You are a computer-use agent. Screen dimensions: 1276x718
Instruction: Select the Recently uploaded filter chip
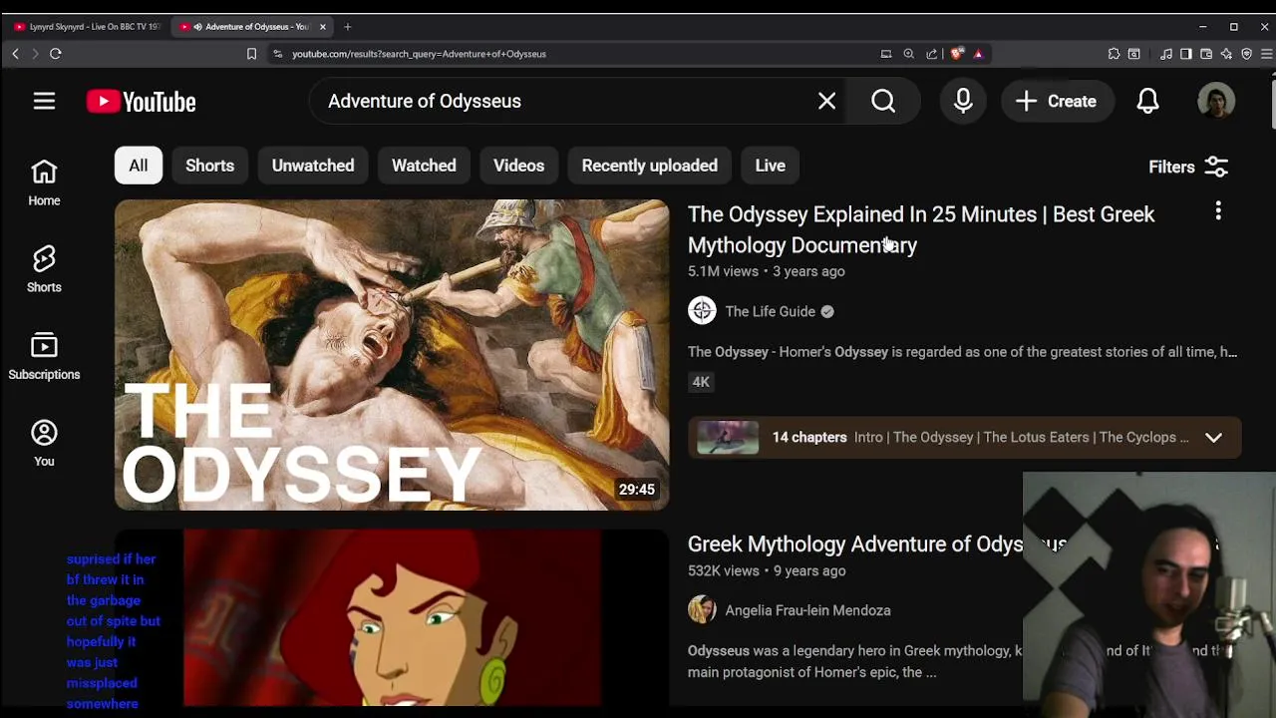click(x=649, y=166)
